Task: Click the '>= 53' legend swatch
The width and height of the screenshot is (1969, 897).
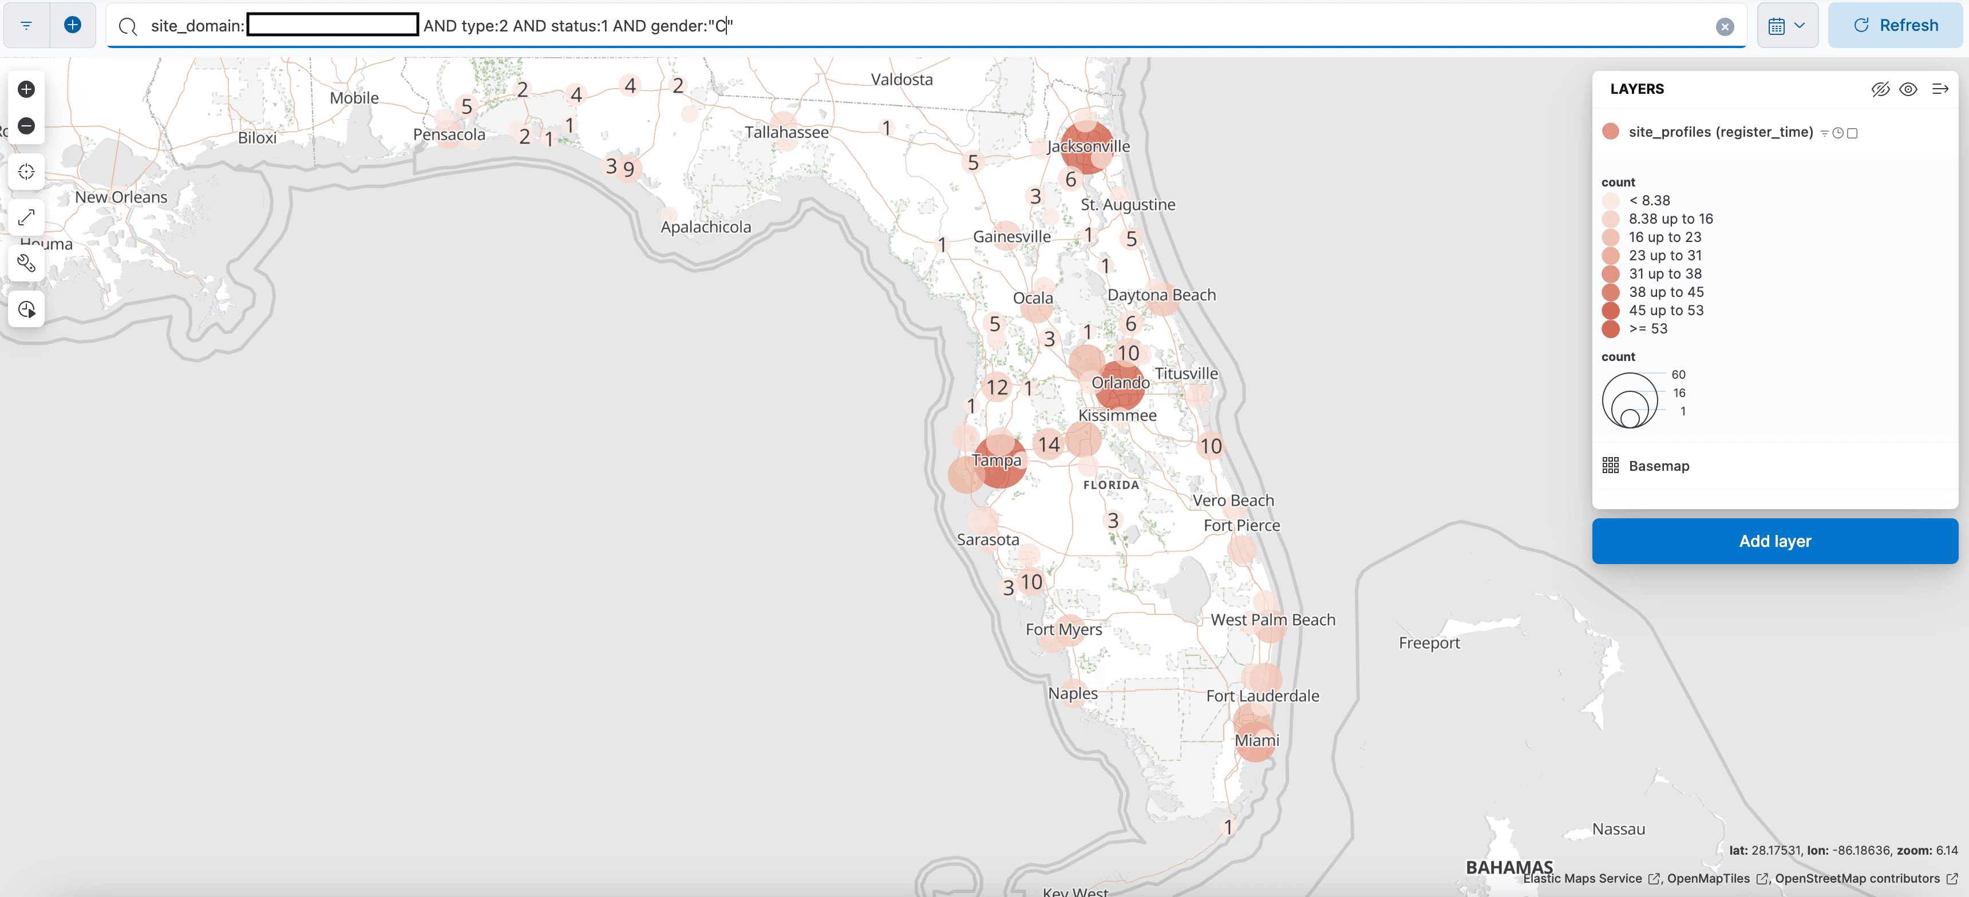Action: click(1611, 328)
